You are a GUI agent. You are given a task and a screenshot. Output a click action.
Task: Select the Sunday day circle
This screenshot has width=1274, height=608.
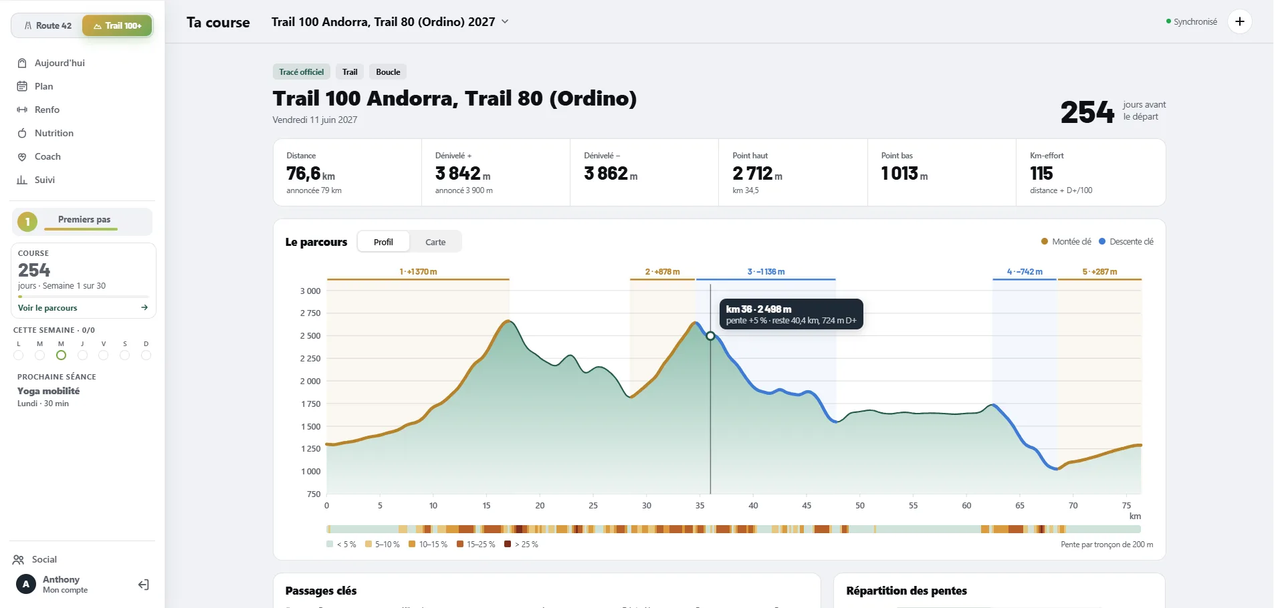[x=146, y=355]
